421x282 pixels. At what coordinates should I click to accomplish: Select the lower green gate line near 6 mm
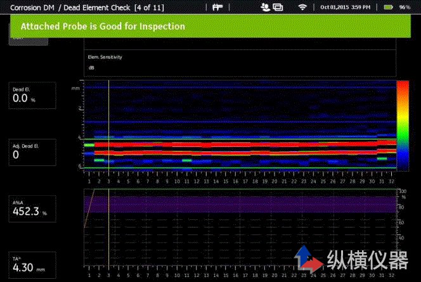pos(240,168)
